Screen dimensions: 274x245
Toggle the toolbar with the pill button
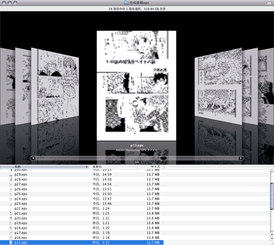click(x=269, y=3)
